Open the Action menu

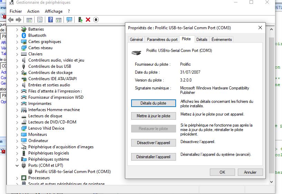33,11
